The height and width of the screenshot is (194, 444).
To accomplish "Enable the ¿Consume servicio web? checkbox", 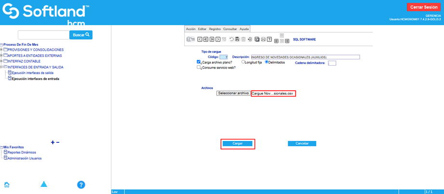I will point(199,68).
